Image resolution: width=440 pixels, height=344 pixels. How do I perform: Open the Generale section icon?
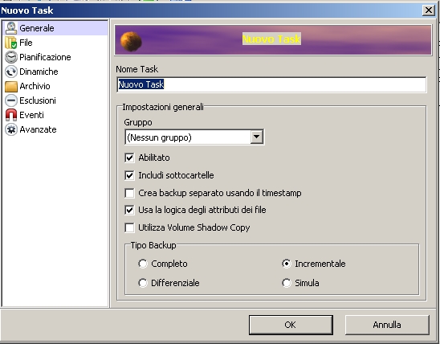(x=11, y=28)
